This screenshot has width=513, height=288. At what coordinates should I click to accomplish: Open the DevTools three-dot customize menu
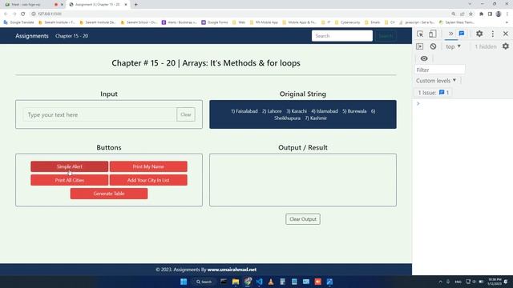point(493,34)
